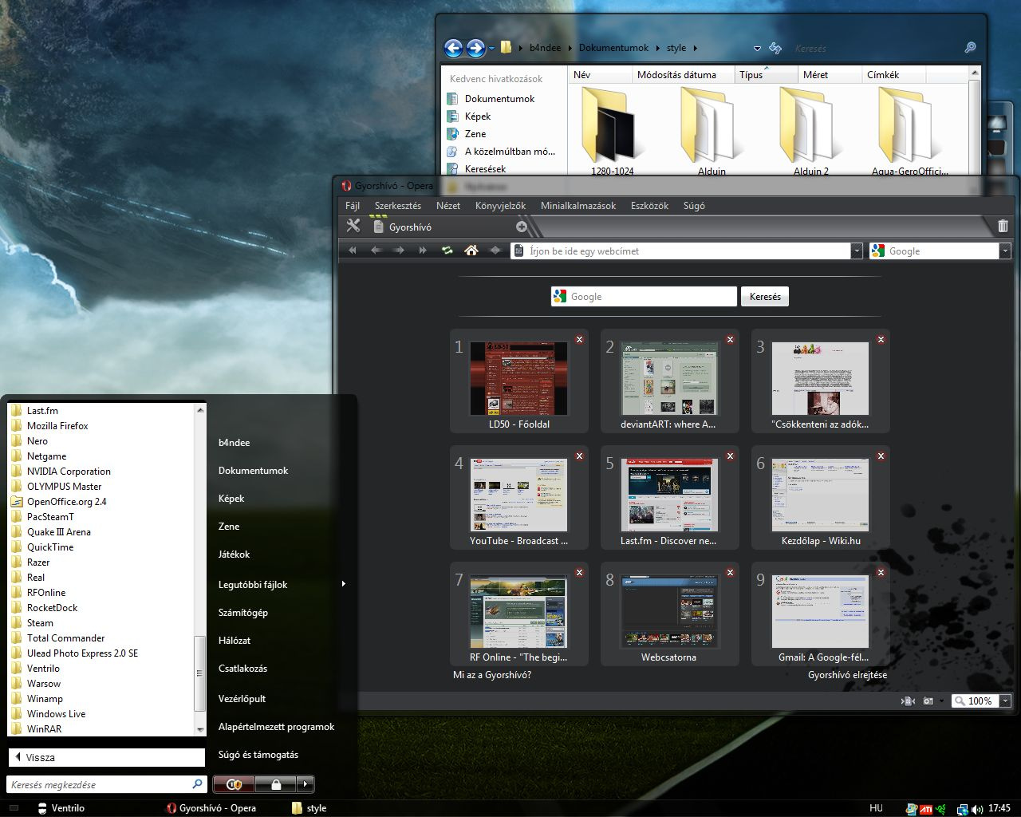
Task: Go to Opera home page
Action: (x=471, y=251)
